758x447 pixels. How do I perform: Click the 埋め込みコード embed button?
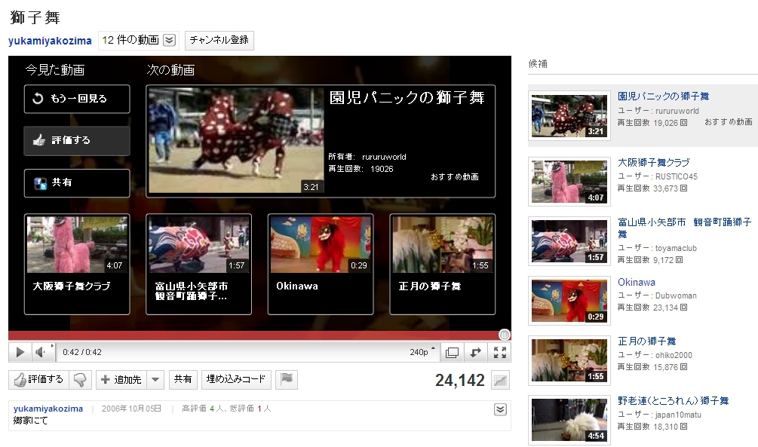[x=236, y=380]
